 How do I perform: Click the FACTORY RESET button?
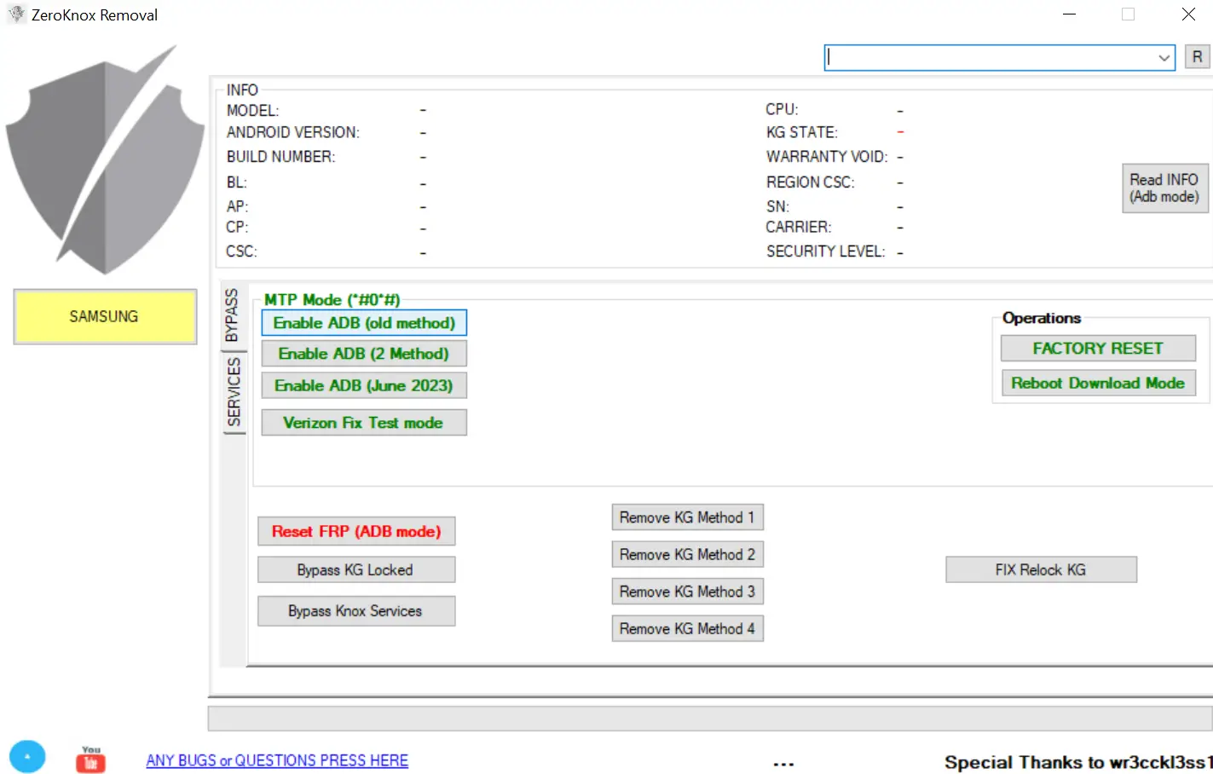pyautogui.click(x=1098, y=348)
